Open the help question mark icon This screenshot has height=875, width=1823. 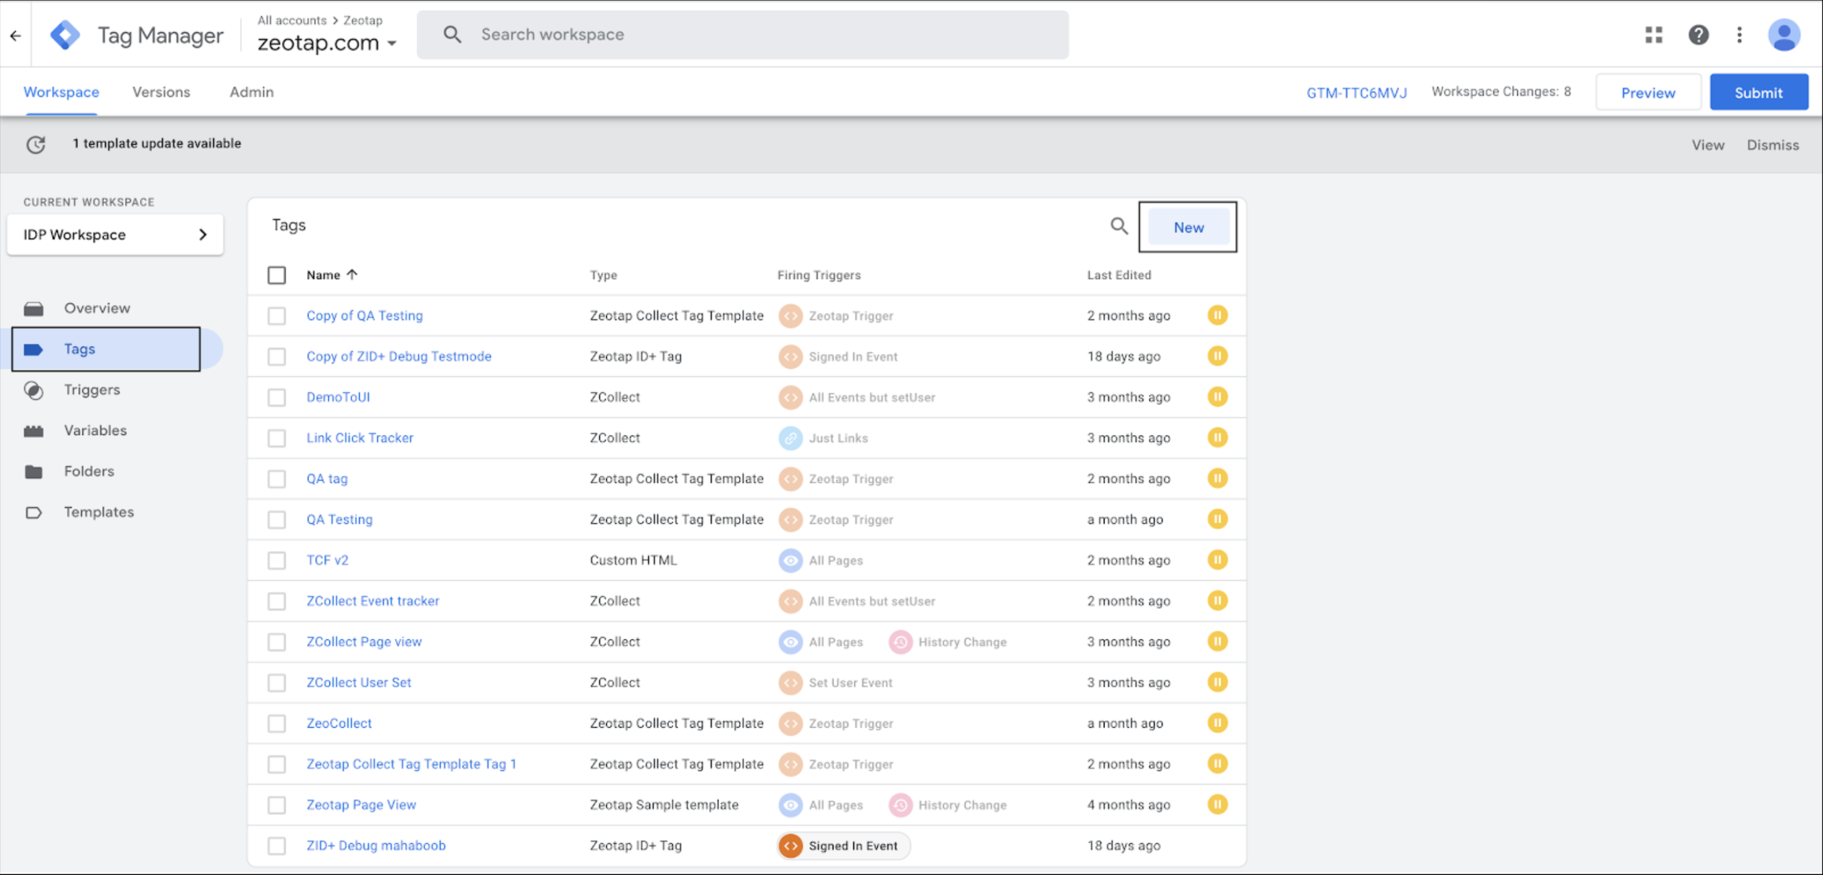[x=1698, y=35]
